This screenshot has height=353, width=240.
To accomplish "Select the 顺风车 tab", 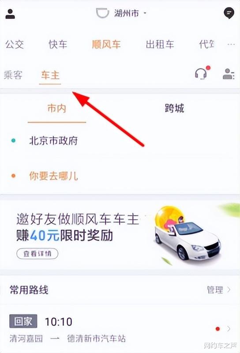I will [106, 45].
